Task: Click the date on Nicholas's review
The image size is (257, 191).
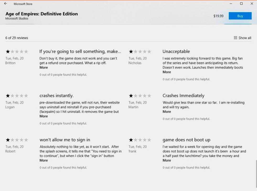Action: click(x=137, y=58)
